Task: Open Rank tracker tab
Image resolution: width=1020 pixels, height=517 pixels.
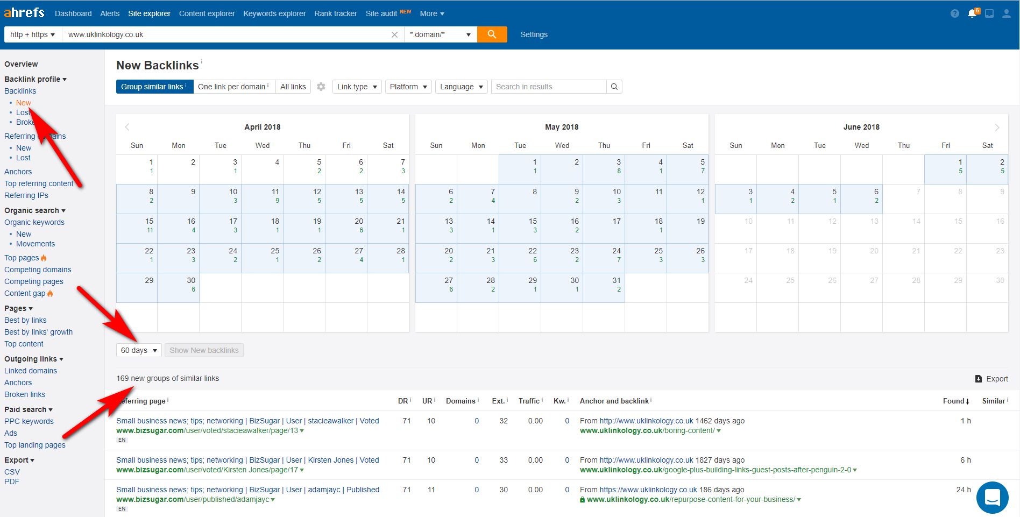Action: [x=336, y=13]
